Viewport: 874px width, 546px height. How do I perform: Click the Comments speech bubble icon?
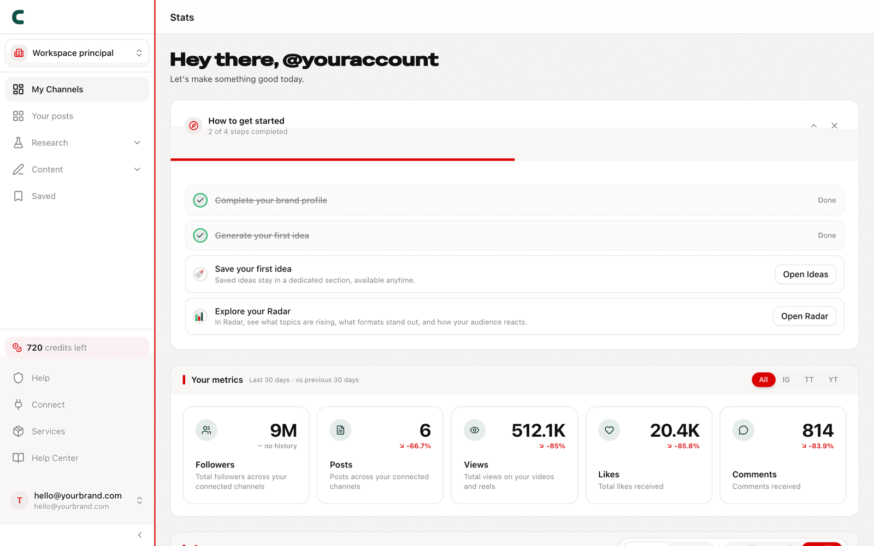pyautogui.click(x=743, y=430)
